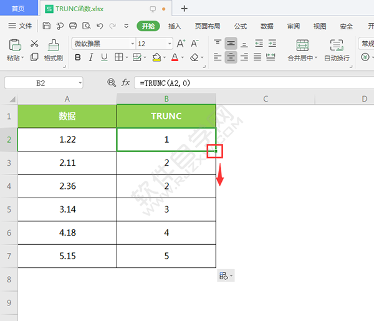Click the Merge and Center icon
This screenshot has height=321, width=374.
[302, 45]
